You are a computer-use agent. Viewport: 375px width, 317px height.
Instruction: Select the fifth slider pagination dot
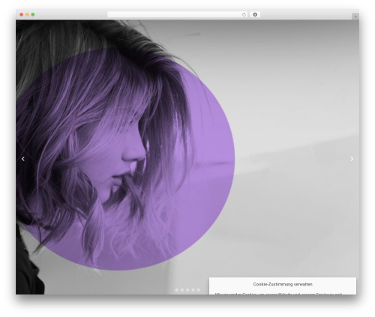[199, 290]
